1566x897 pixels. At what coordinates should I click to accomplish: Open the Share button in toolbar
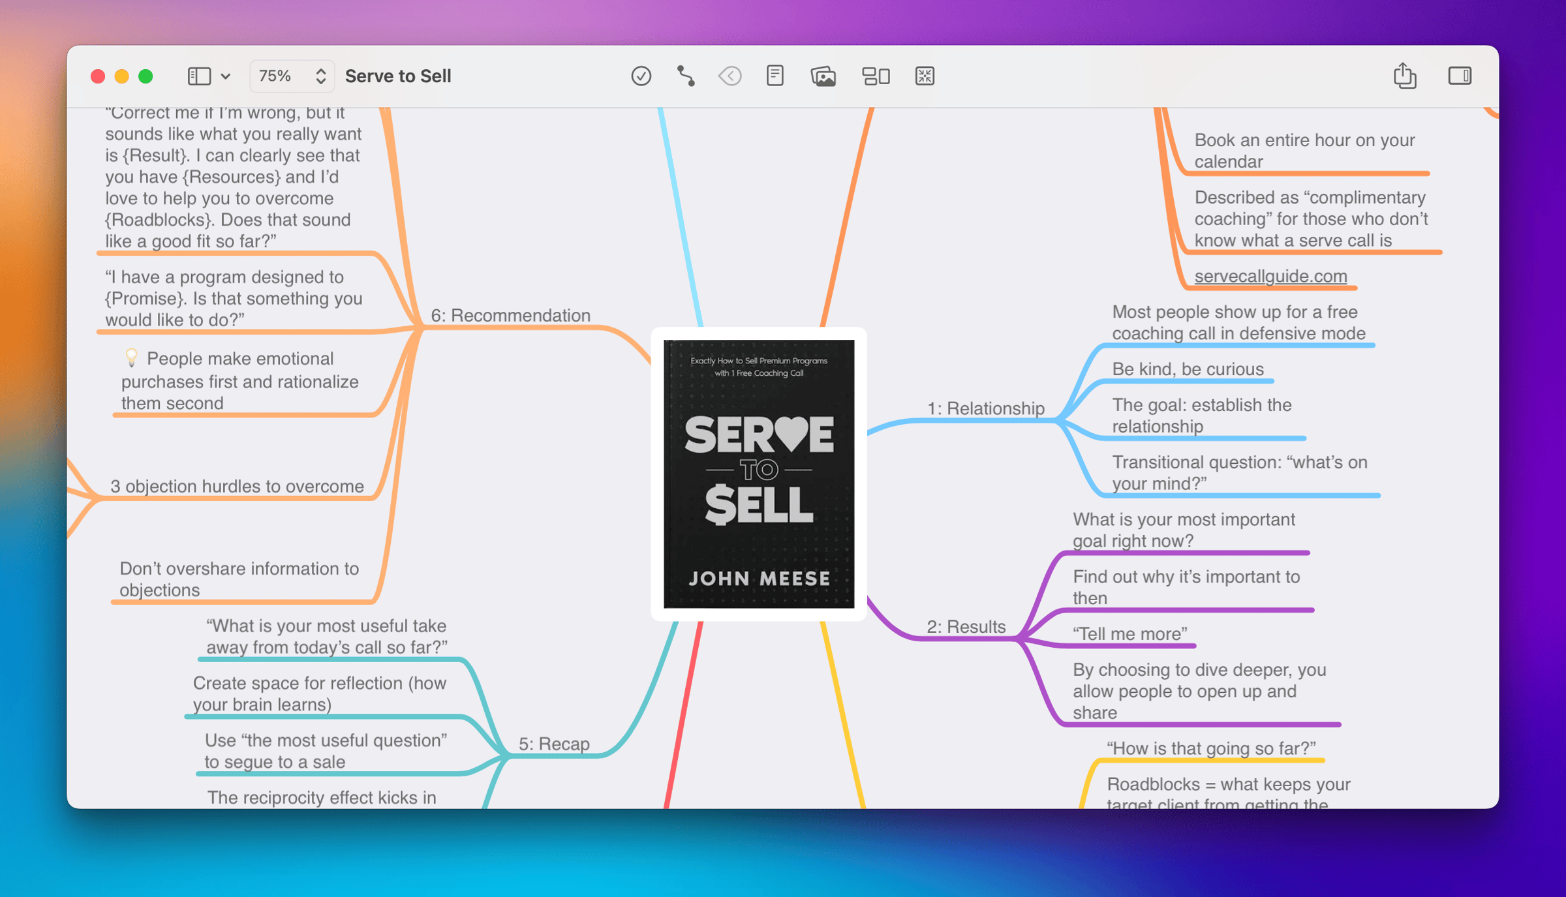(x=1404, y=76)
